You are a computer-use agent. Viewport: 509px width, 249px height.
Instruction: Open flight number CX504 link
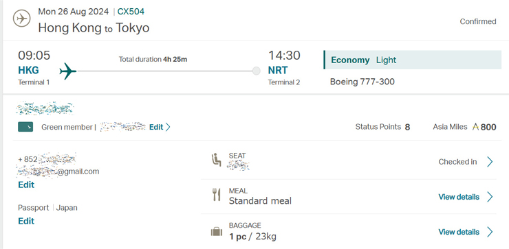click(x=131, y=12)
